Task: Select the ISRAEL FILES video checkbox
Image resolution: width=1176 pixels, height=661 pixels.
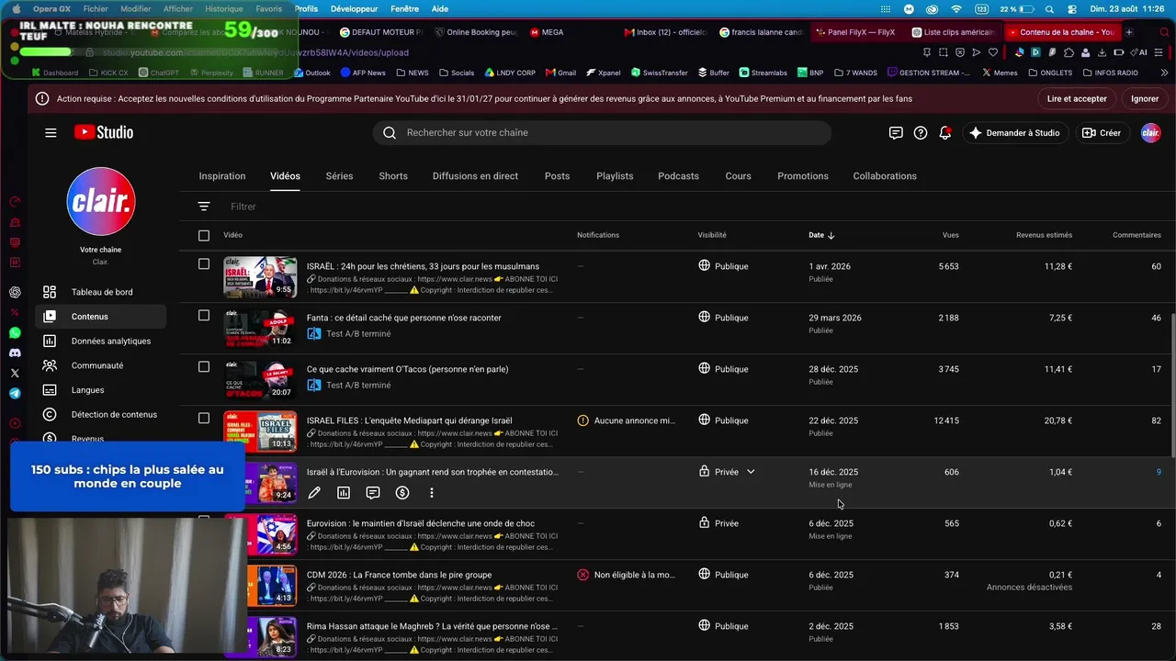Action: [x=204, y=418]
